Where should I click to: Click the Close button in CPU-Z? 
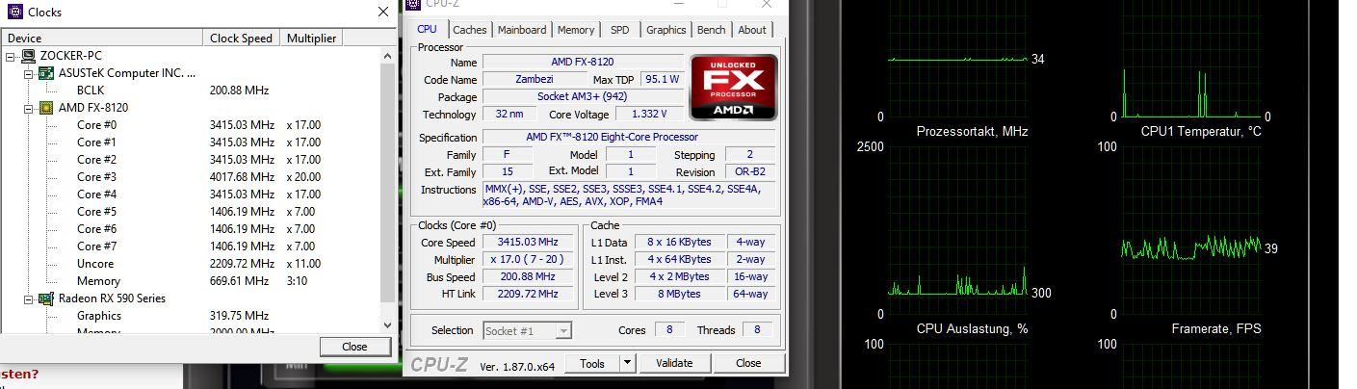tap(748, 363)
